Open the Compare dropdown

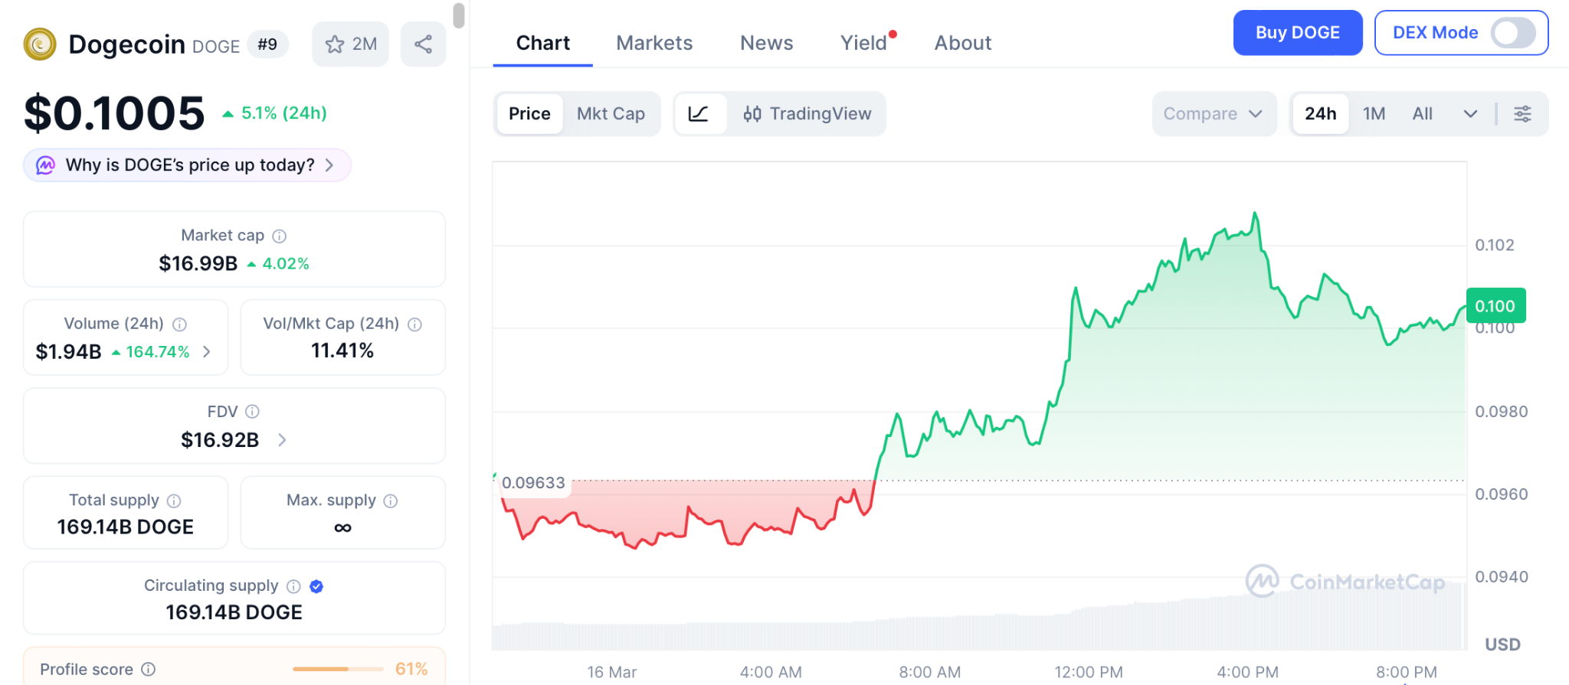click(x=1213, y=114)
